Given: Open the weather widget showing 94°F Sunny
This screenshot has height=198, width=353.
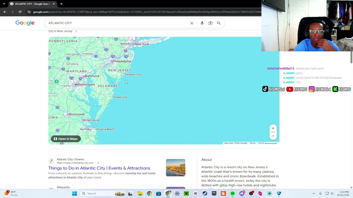Looking at the screenshot, I should click(x=11, y=193).
